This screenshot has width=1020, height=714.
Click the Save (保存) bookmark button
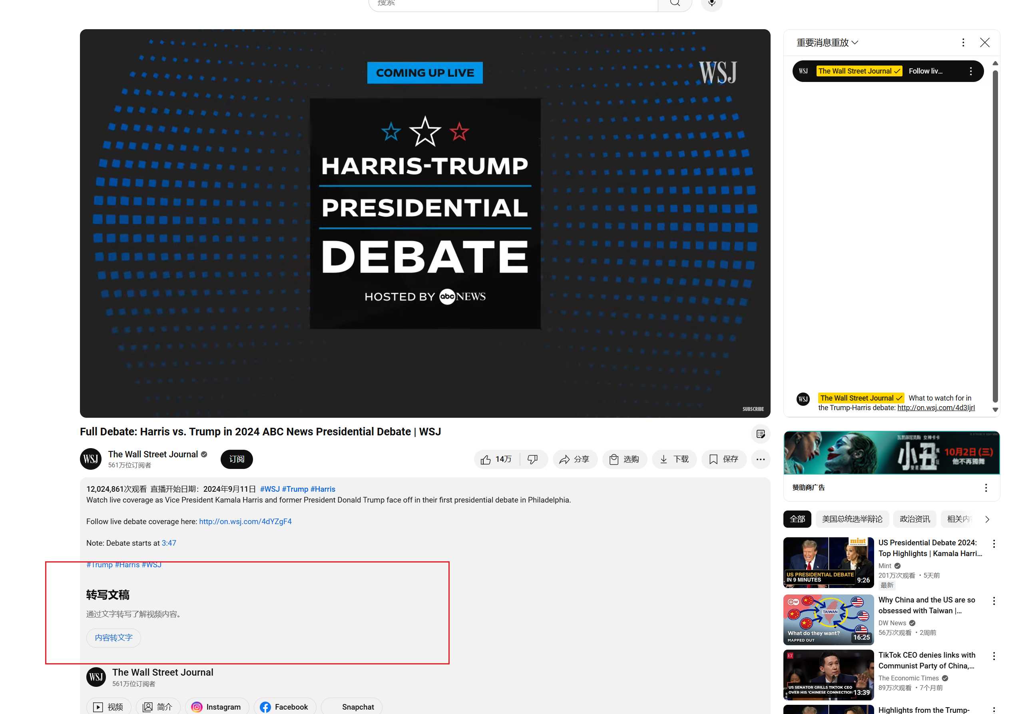[723, 459]
